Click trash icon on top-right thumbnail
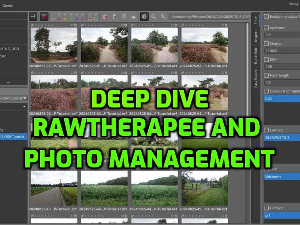Screen dimensions: 300x225 click(226, 25)
